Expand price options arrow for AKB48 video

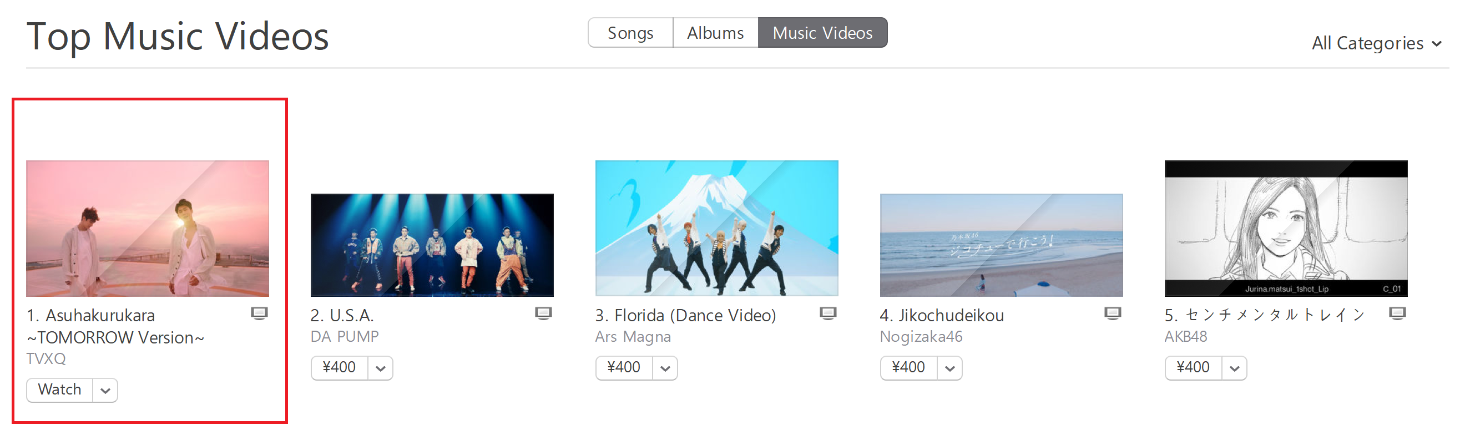pyautogui.click(x=1235, y=368)
